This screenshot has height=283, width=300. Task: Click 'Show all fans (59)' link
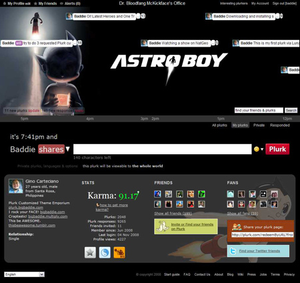tap(243, 214)
